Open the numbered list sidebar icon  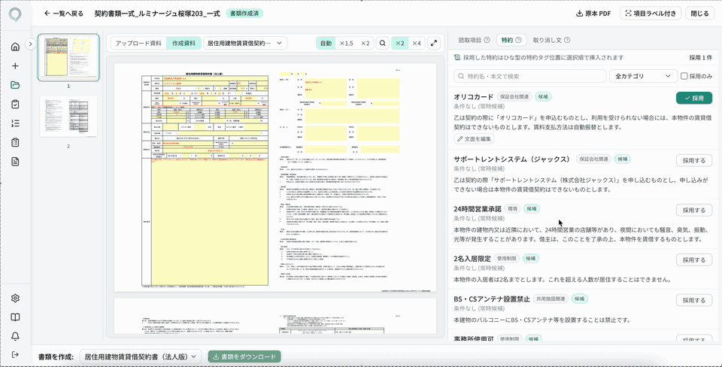(15, 123)
